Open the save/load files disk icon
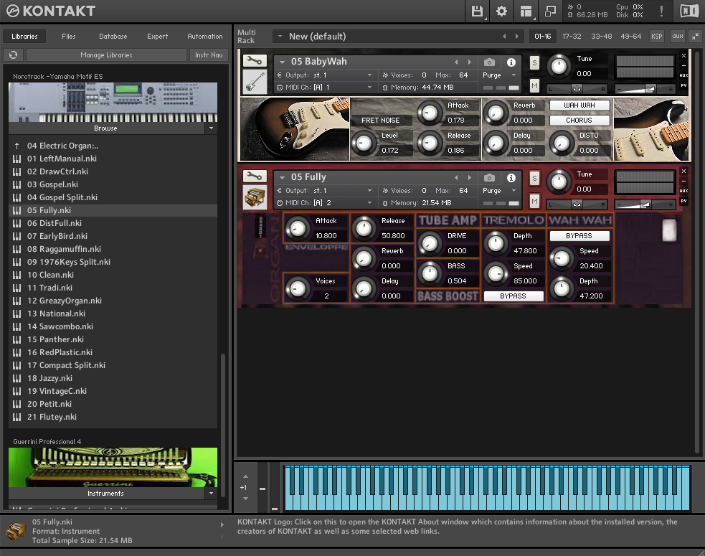The width and height of the screenshot is (705, 556). (x=477, y=11)
